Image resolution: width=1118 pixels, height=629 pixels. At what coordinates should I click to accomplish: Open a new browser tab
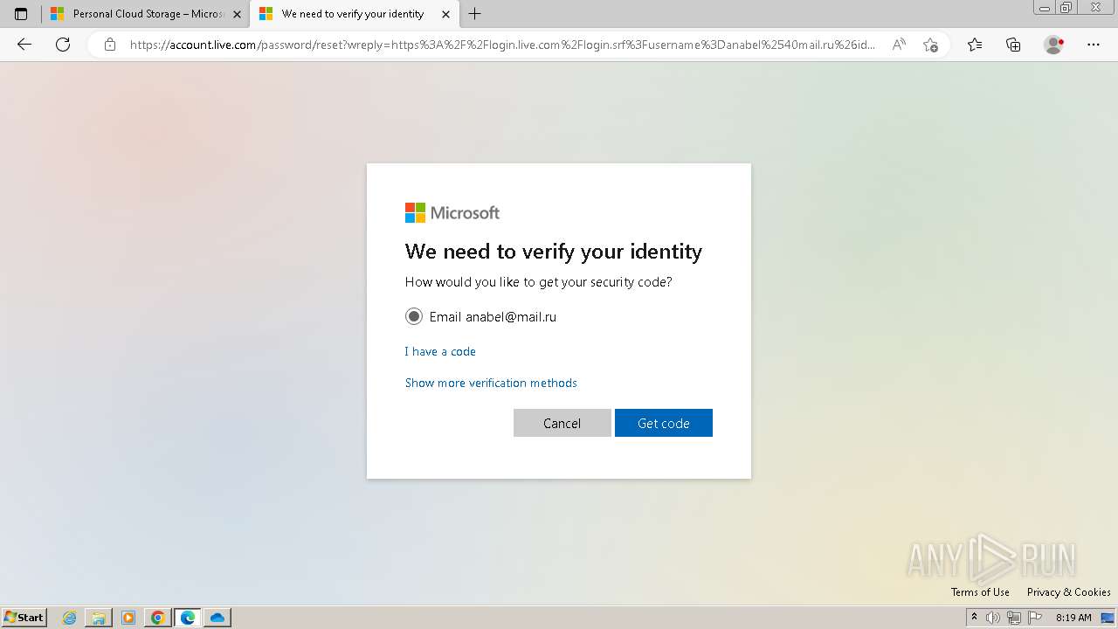[x=474, y=14]
